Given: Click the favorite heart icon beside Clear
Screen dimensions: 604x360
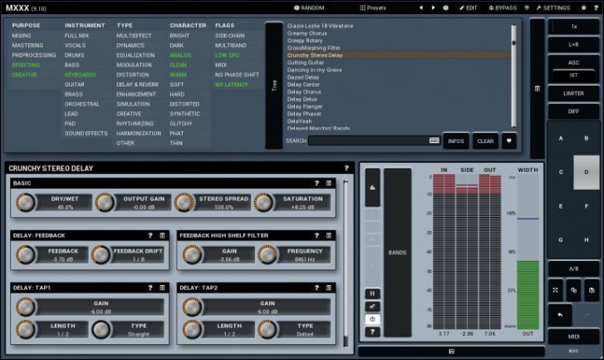Looking at the screenshot, I should pyautogui.click(x=508, y=141).
